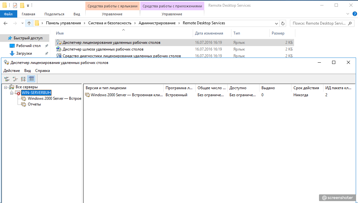358x203 pixels.
Task: Click the Properties checkmark icon in quick access toolbar
Action: (x=15, y=5)
